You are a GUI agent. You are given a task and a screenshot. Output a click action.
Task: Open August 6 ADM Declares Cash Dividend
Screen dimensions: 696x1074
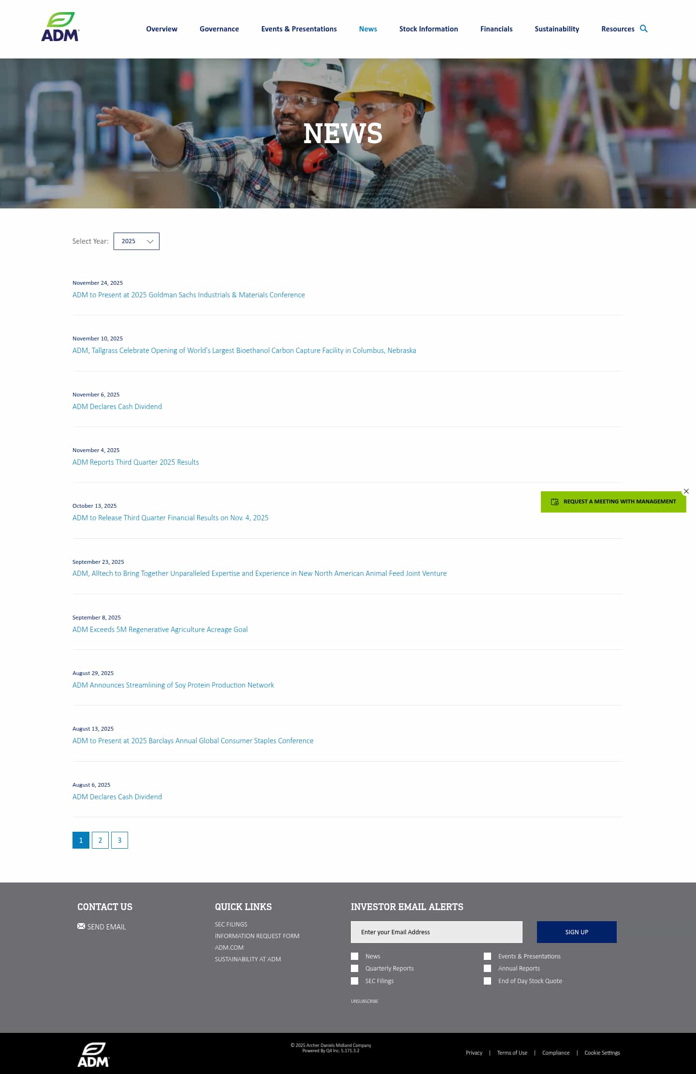pos(117,797)
